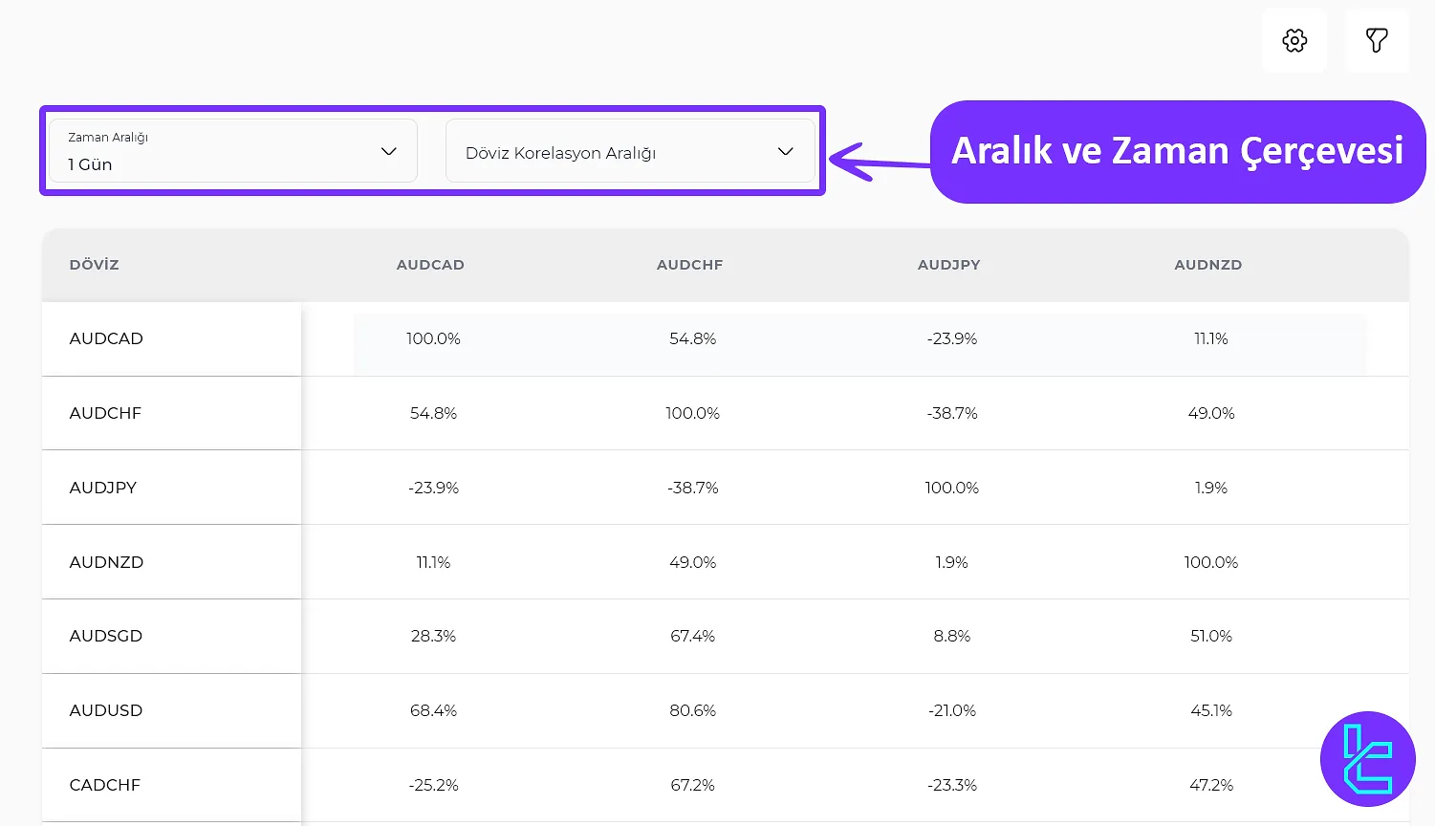
Task: Click the AUDNZD row label
Action: (x=106, y=562)
